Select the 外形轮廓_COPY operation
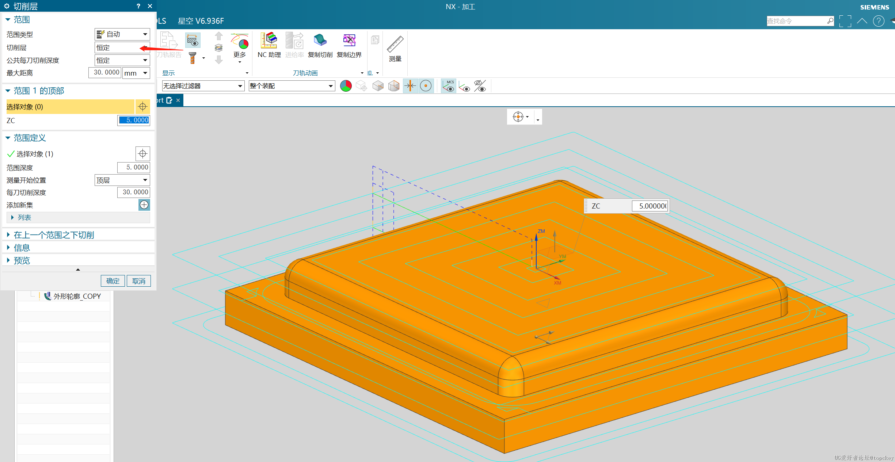 (77, 296)
